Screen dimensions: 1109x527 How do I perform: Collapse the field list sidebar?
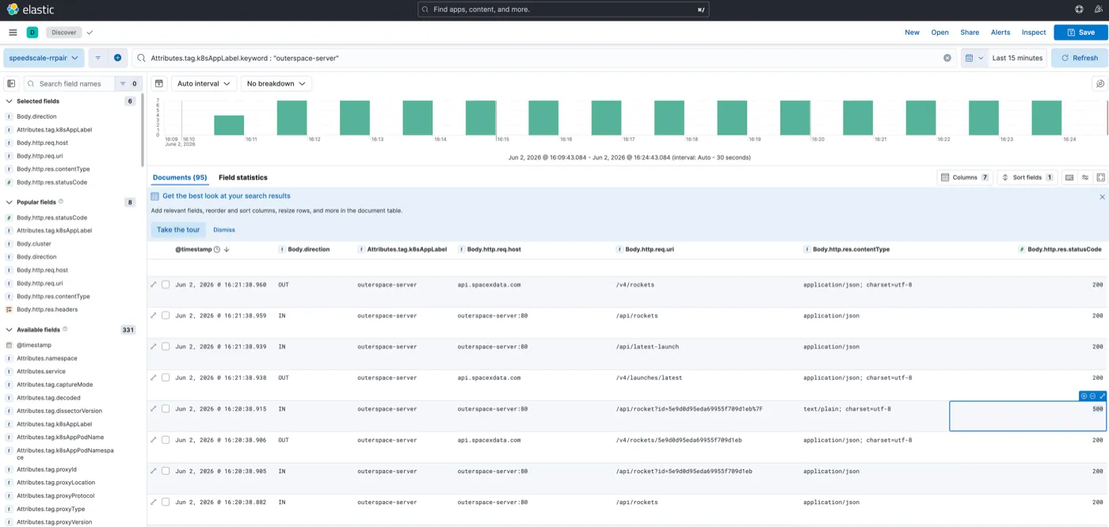pos(11,83)
